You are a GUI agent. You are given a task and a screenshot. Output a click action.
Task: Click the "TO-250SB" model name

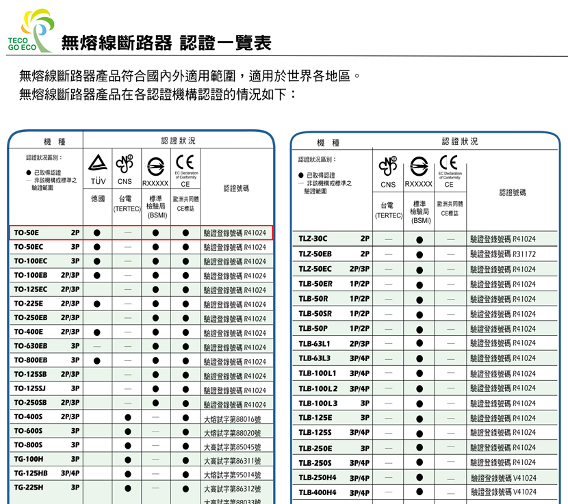[30, 403]
